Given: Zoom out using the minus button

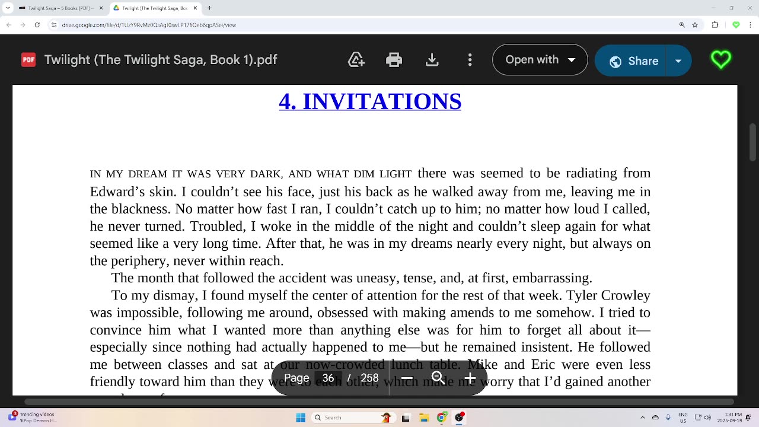Looking at the screenshot, I should point(407,378).
